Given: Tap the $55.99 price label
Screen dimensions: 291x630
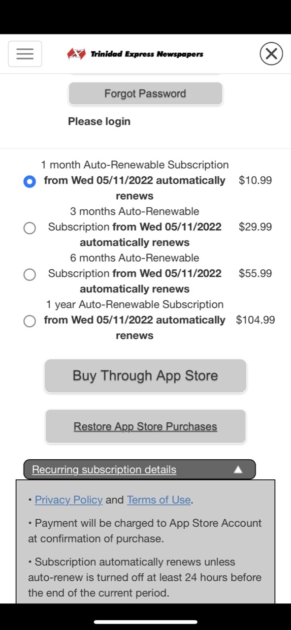Looking at the screenshot, I should tap(255, 273).
